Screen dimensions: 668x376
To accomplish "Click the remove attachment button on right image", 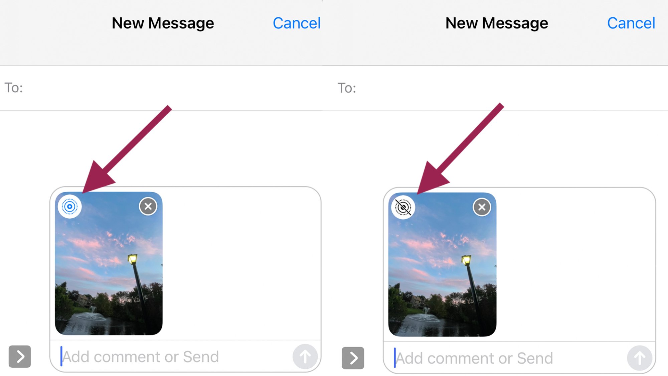I will coord(482,207).
